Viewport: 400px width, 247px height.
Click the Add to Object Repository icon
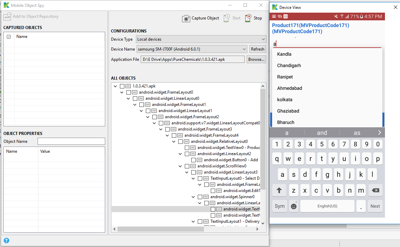pos(8,16)
